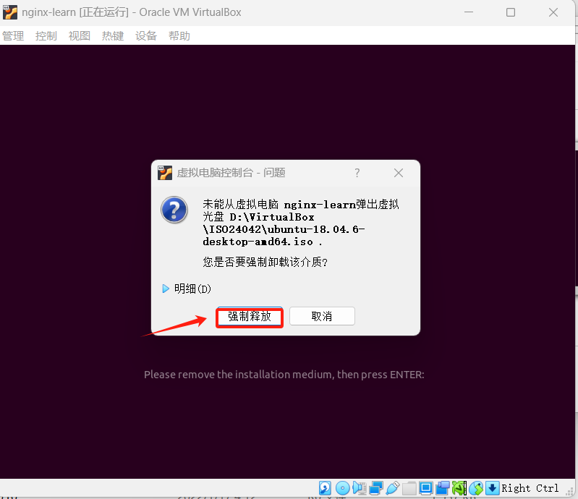The image size is (578, 499).
Task: Click the Right Ctrl host key label
Action: (x=530, y=488)
